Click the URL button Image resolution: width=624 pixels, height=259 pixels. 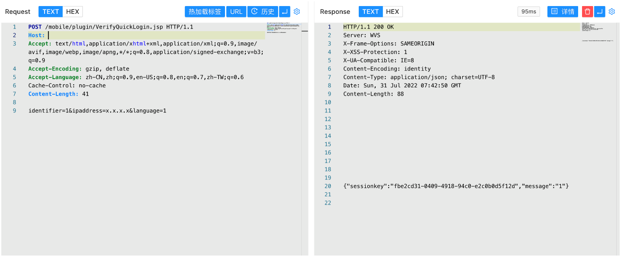(236, 12)
